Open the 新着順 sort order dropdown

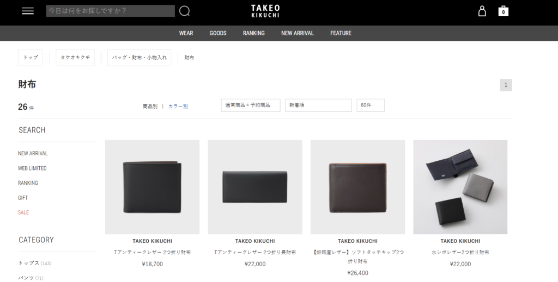tap(318, 105)
